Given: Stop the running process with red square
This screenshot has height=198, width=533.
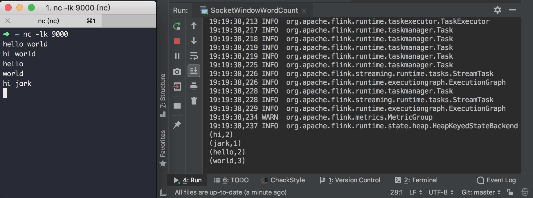Looking at the screenshot, I should [x=177, y=41].
